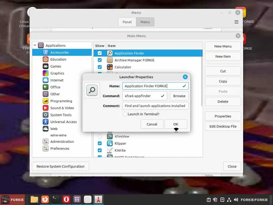The width and height of the screenshot is (273, 205).
Task: Select the Administration category icon
Action: pos(45,141)
